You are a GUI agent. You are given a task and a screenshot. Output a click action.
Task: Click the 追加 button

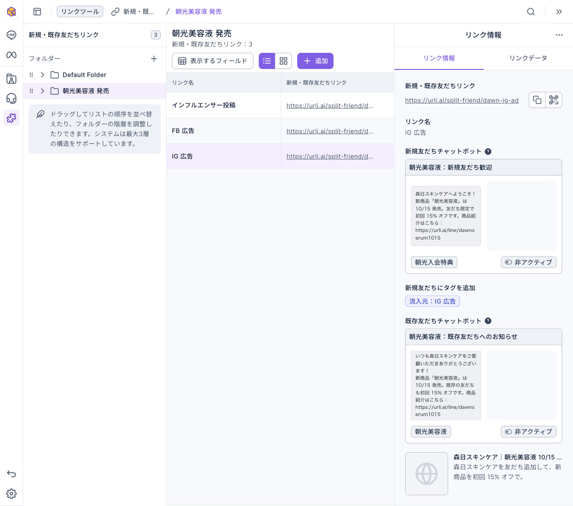pos(316,61)
